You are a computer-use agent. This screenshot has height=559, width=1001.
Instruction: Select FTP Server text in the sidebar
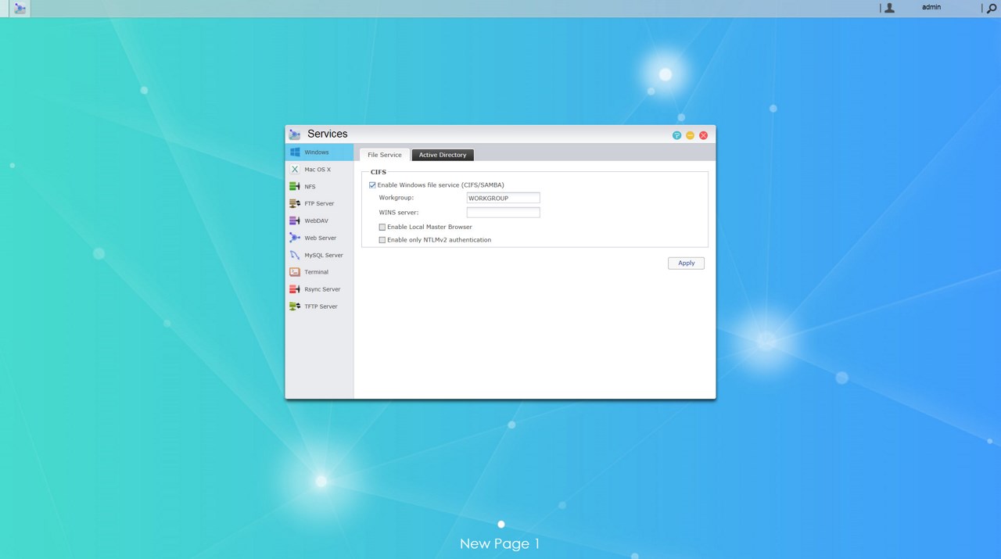(319, 203)
